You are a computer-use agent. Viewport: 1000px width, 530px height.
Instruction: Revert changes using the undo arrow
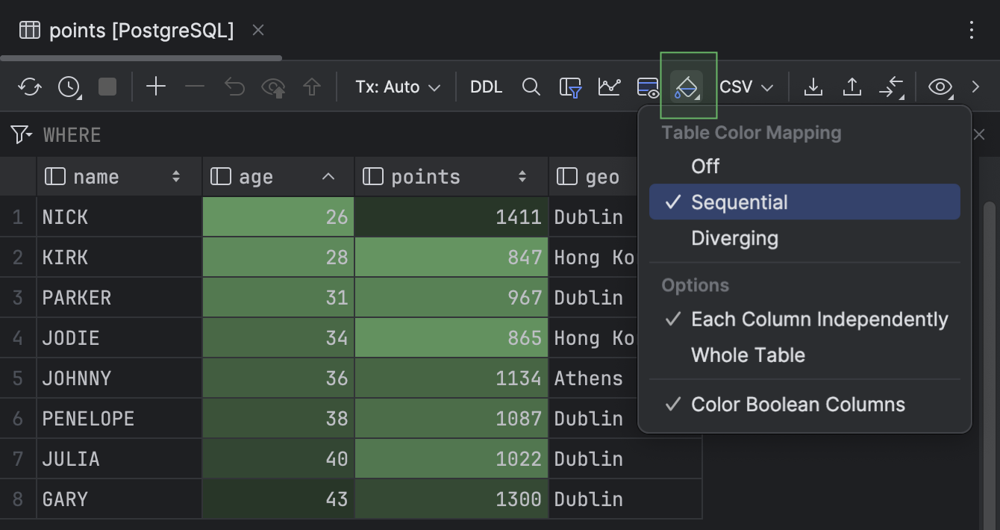pos(234,86)
